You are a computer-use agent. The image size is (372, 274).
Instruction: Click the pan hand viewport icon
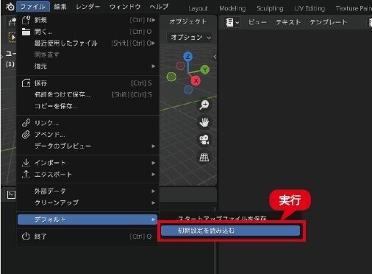(204, 122)
